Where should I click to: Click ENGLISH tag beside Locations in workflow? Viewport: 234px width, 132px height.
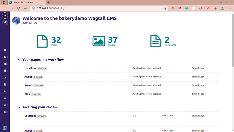tap(42, 68)
